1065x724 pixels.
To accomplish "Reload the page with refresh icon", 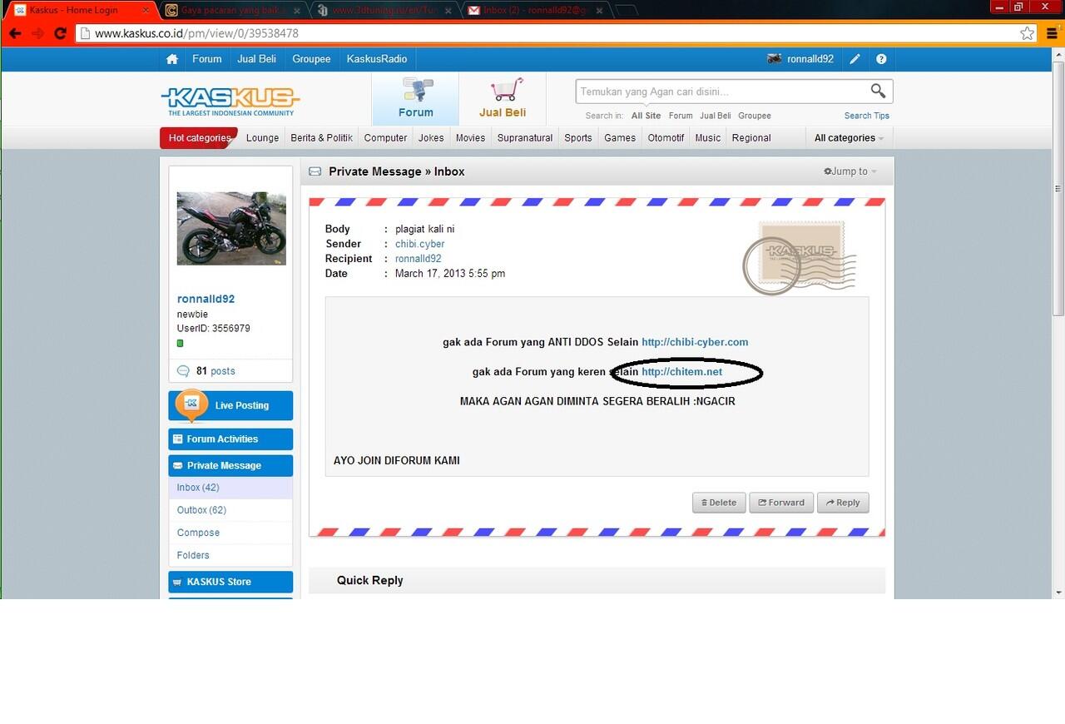I will (x=60, y=33).
